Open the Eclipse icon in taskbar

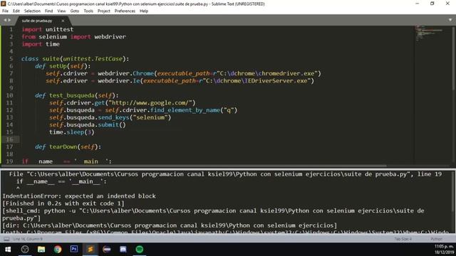tap(107, 250)
